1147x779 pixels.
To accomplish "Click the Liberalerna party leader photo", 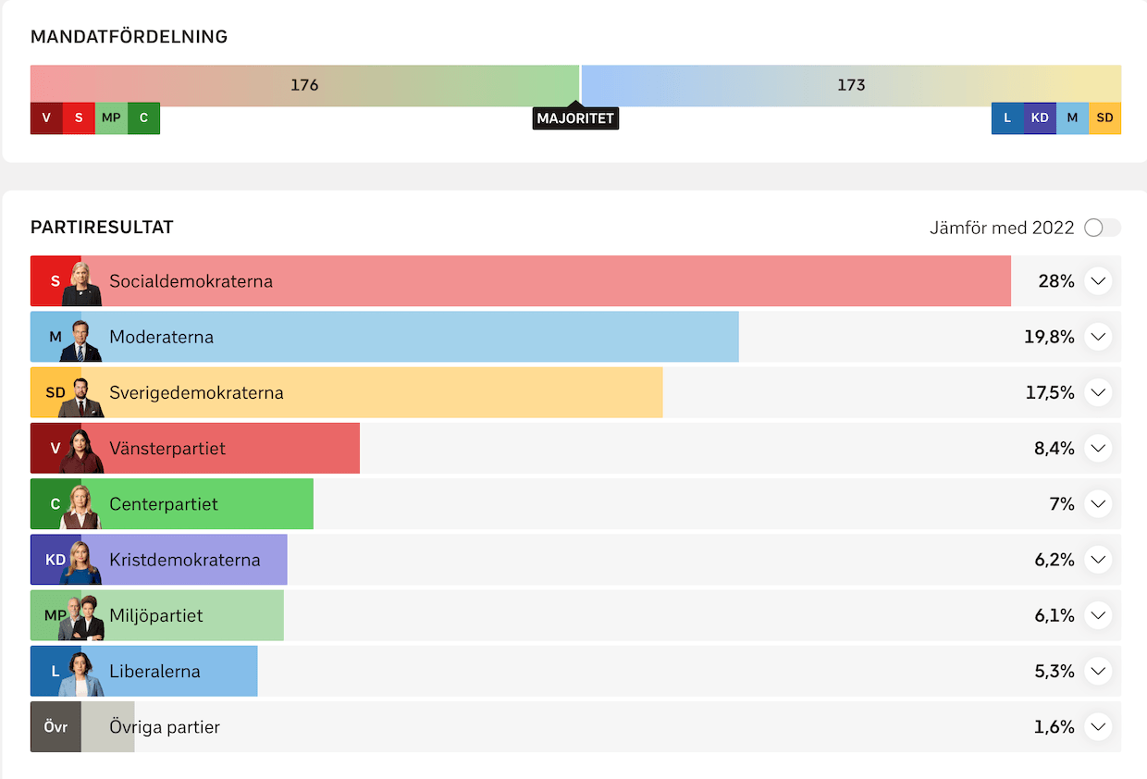I will coord(81,674).
